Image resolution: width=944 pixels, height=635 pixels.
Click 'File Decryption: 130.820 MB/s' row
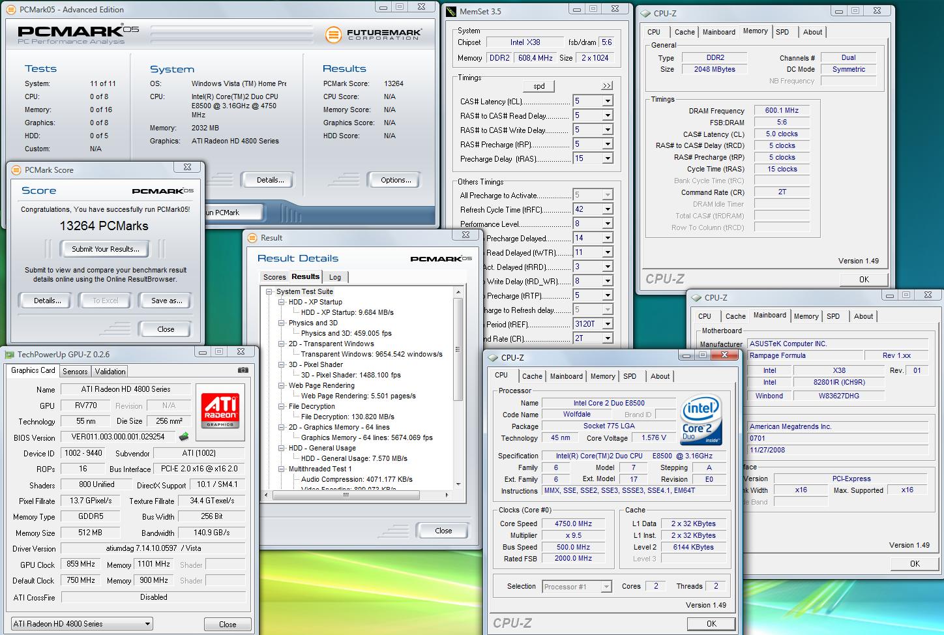pyautogui.click(x=347, y=417)
